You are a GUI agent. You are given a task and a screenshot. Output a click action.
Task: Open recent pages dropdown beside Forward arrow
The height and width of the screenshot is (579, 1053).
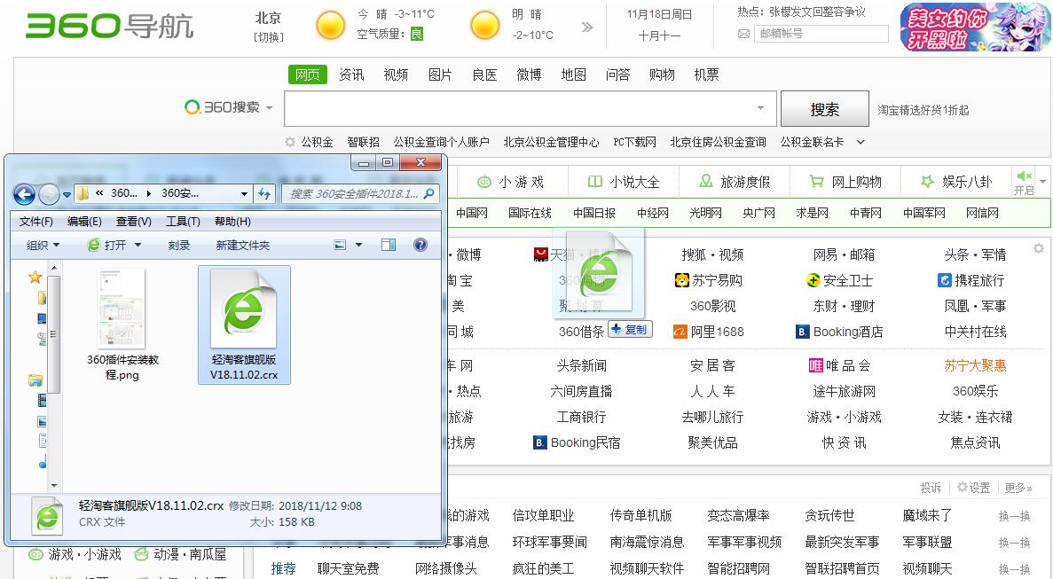pyautogui.click(x=67, y=195)
